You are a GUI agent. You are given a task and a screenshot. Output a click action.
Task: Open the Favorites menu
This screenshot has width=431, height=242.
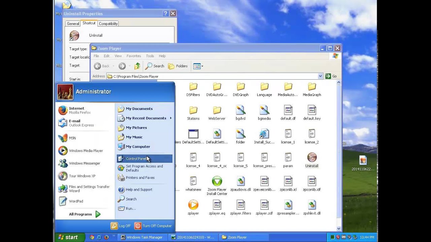[x=134, y=56]
